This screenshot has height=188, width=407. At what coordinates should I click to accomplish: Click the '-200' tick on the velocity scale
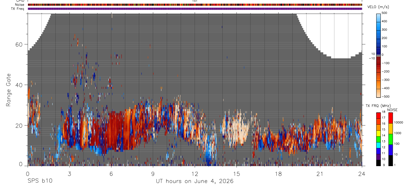click(385, 72)
